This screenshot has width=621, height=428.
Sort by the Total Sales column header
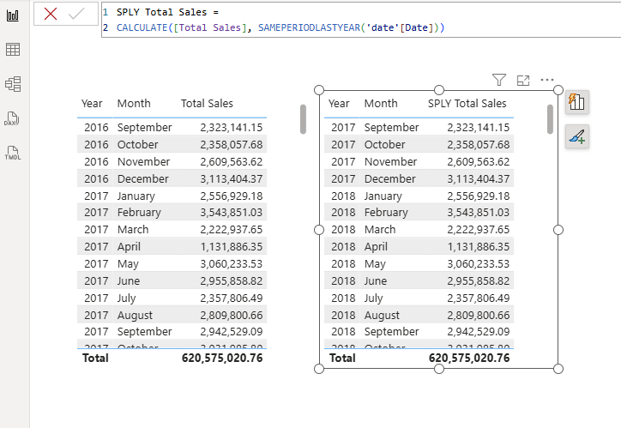(207, 103)
